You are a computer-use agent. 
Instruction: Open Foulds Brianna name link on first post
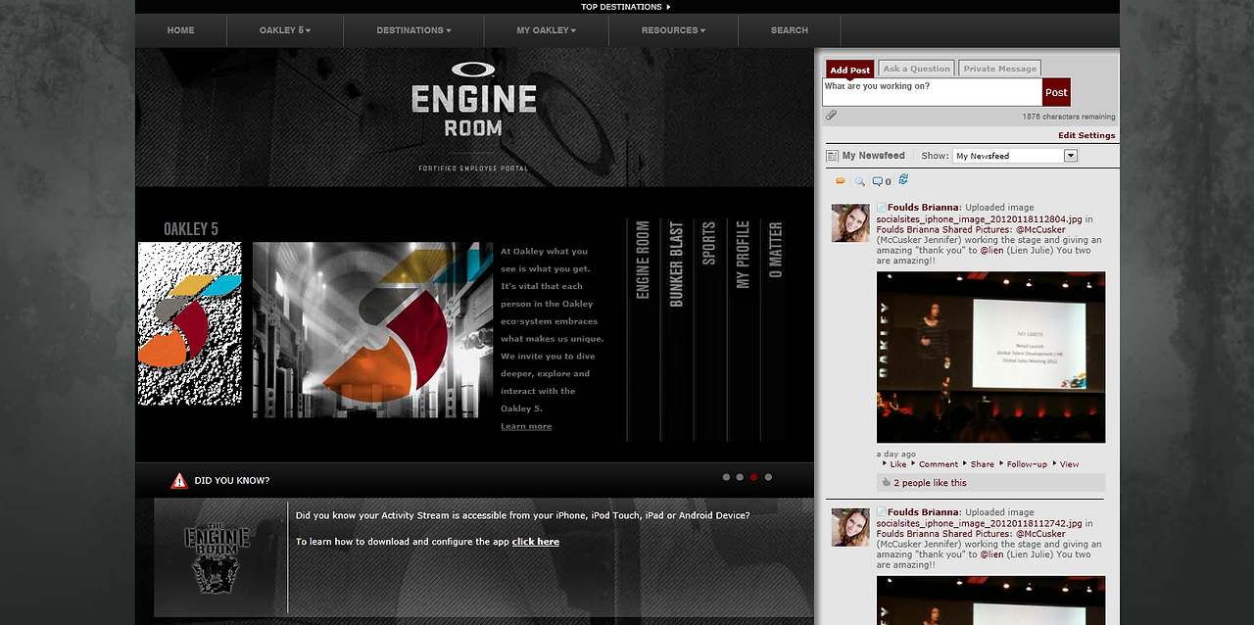(x=924, y=208)
